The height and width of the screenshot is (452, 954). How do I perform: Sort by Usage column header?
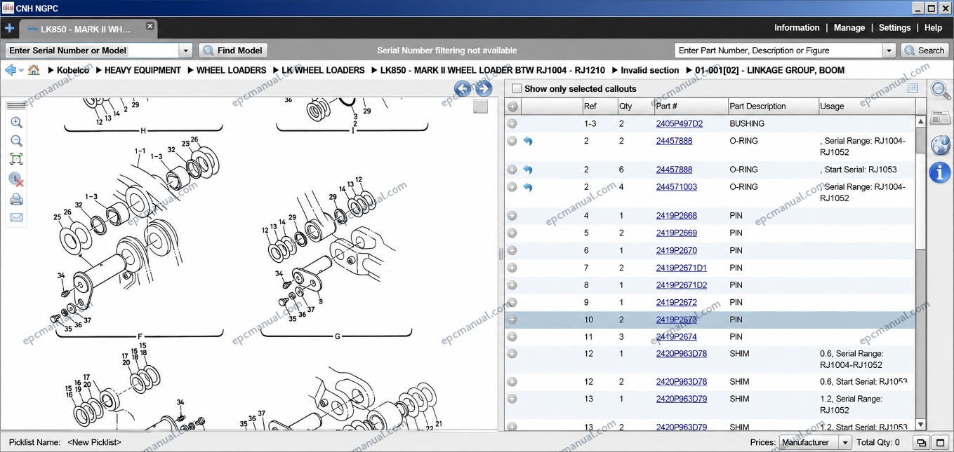coord(866,107)
